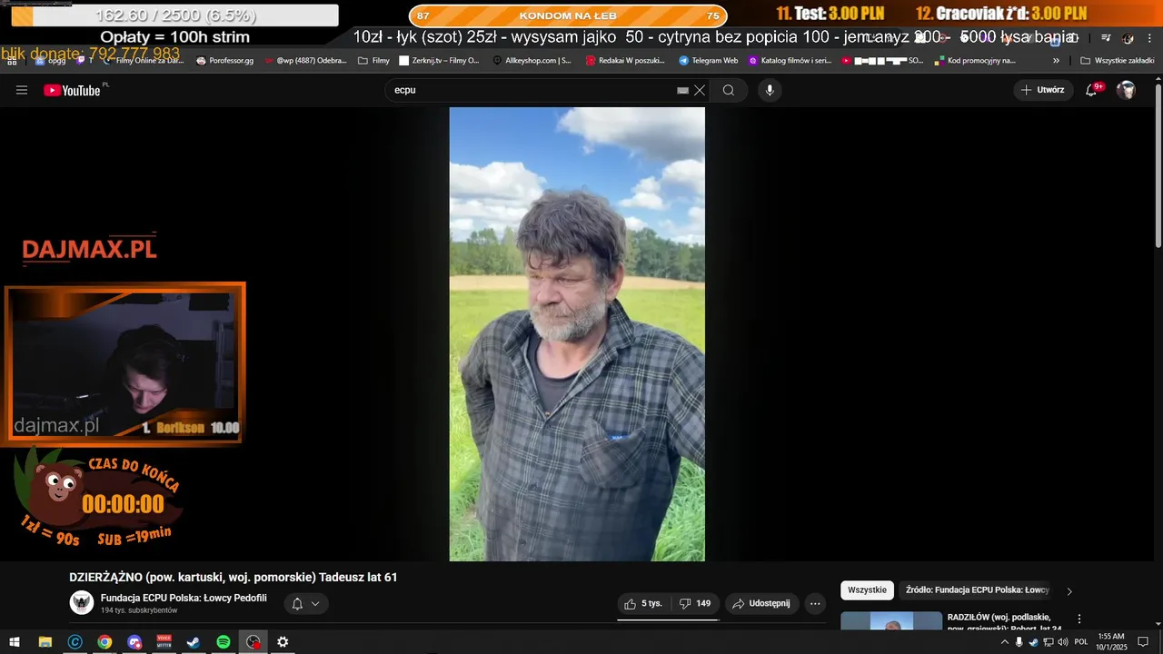Image resolution: width=1163 pixels, height=654 pixels.
Task: Open Google Chrome from the taskbar
Action: coord(104,642)
